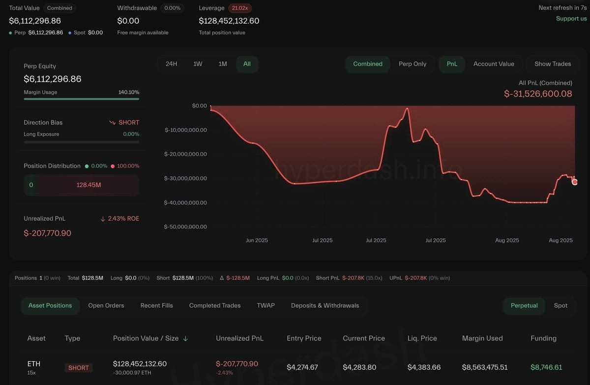Click the $-31,526,600.08 All PnL total
This screenshot has width=590, height=385.
point(538,94)
